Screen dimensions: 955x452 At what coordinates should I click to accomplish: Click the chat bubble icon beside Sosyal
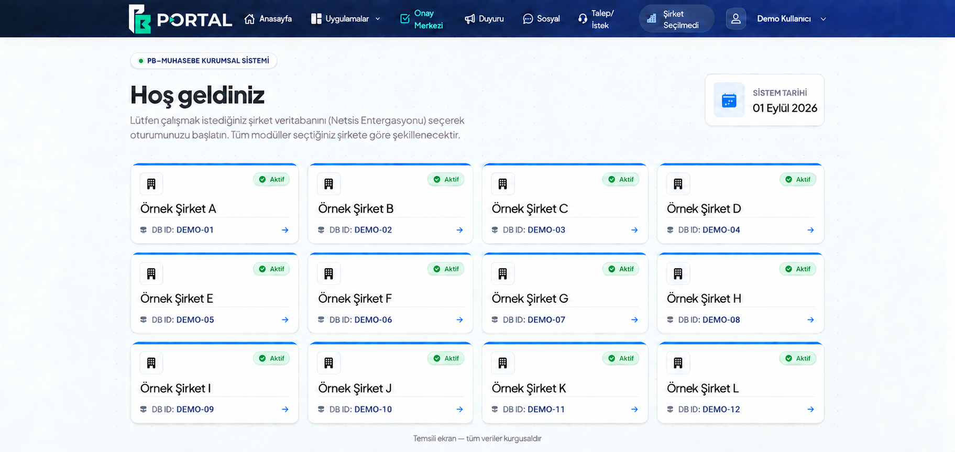(x=528, y=19)
